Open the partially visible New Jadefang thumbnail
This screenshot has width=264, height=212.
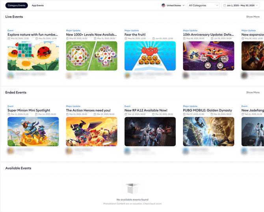click(253, 132)
